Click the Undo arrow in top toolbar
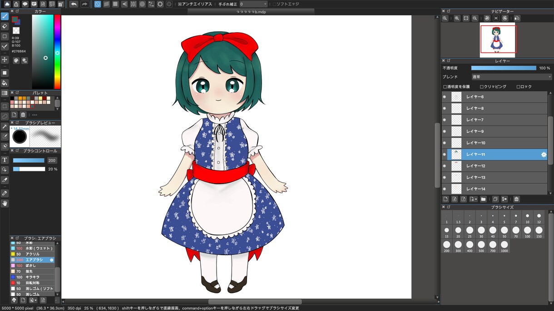This screenshot has height=311, width=554. pyautogui.click(x=74, y=4)
